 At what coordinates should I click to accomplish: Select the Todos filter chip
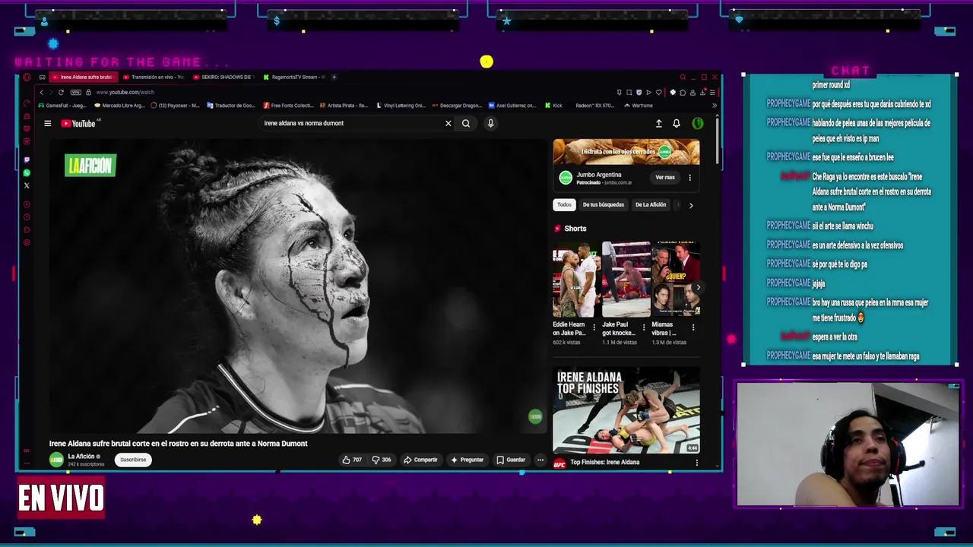(x=564, y=204)
